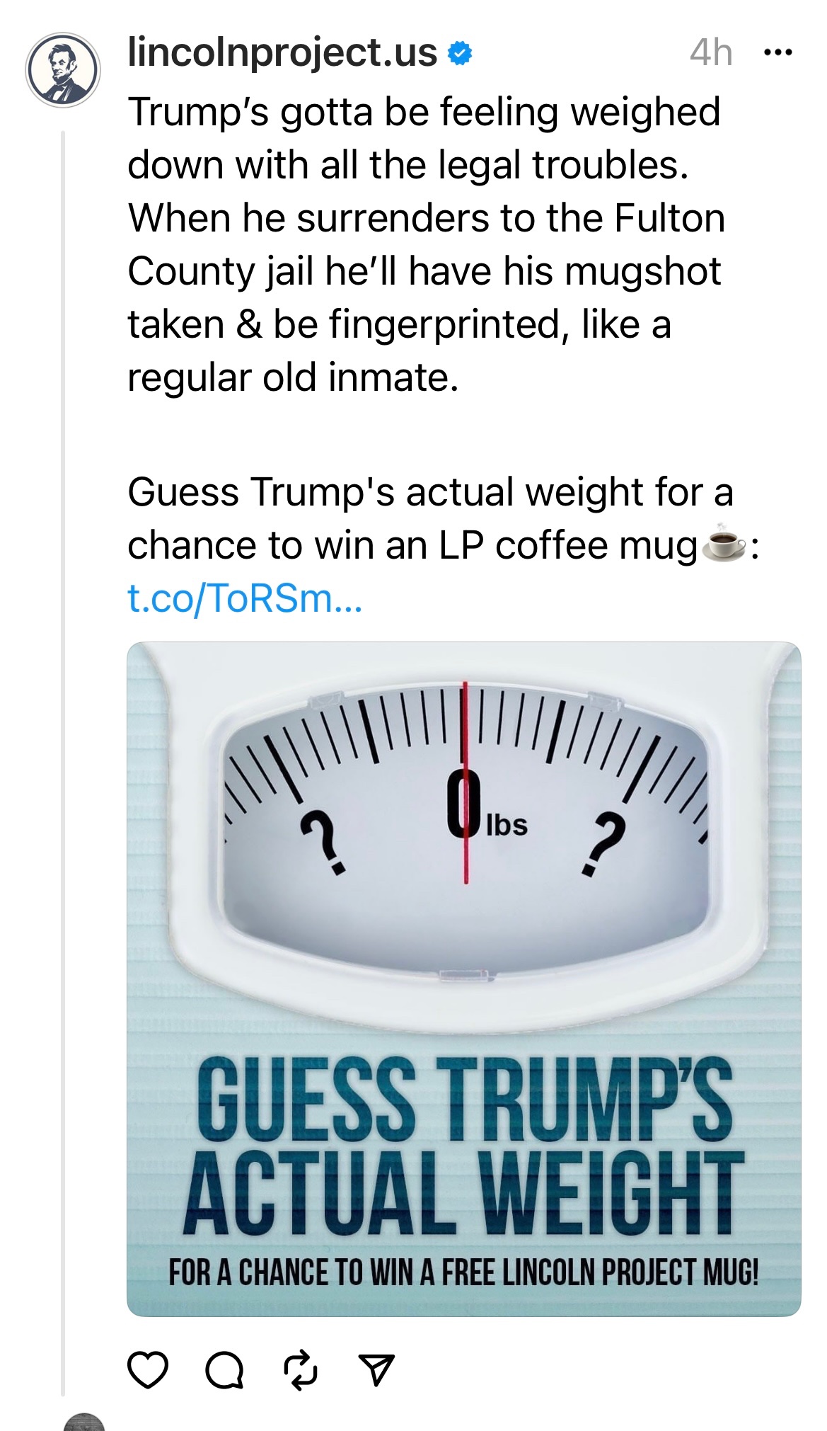
Task: Tap the Lincoln Project profile avatar
Action: tap(63, 70)
